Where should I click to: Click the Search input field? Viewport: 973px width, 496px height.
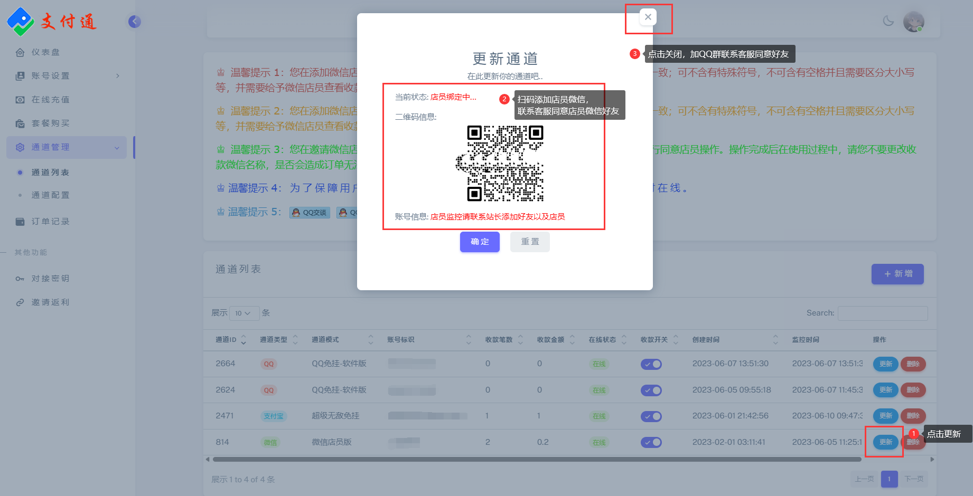click(882, 313)
